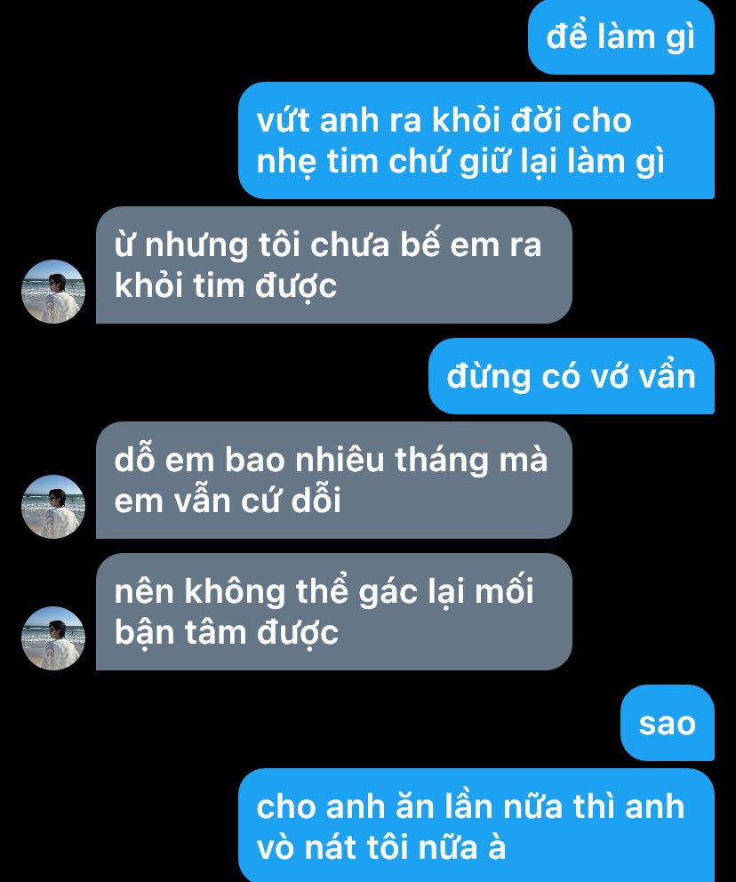Viewport: 736px width, 882px height.
Task: Select the short 'sao' message bubble
Action: tap(668, 723)
